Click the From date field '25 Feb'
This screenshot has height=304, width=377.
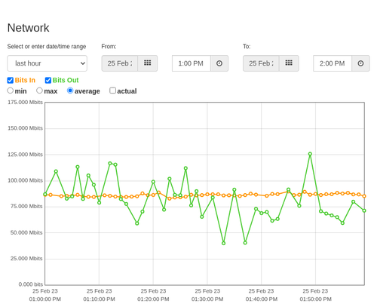(120, 63)
